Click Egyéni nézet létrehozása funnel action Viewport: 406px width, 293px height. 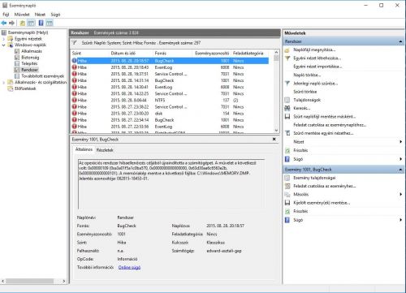pyautogui.click(x=317, y=58)
